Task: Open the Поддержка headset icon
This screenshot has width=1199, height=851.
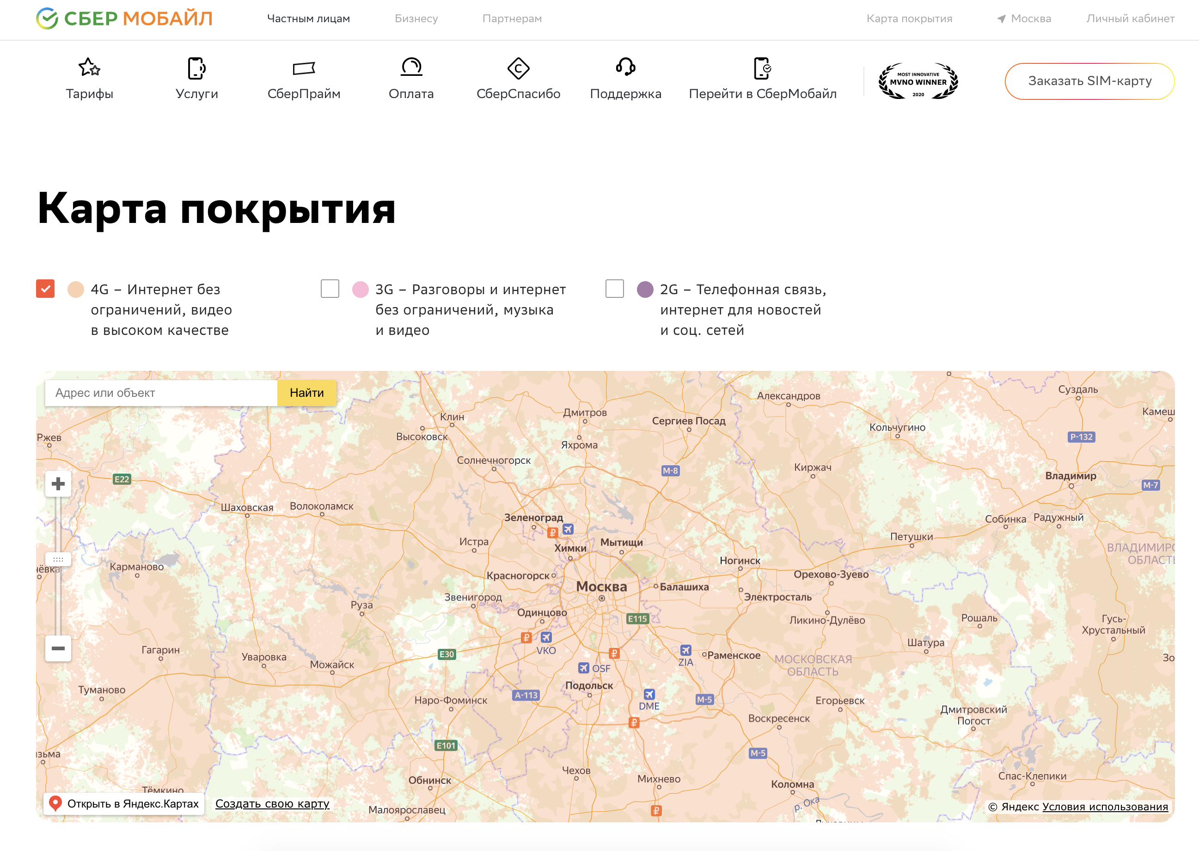Action: (x=626, y=67)
